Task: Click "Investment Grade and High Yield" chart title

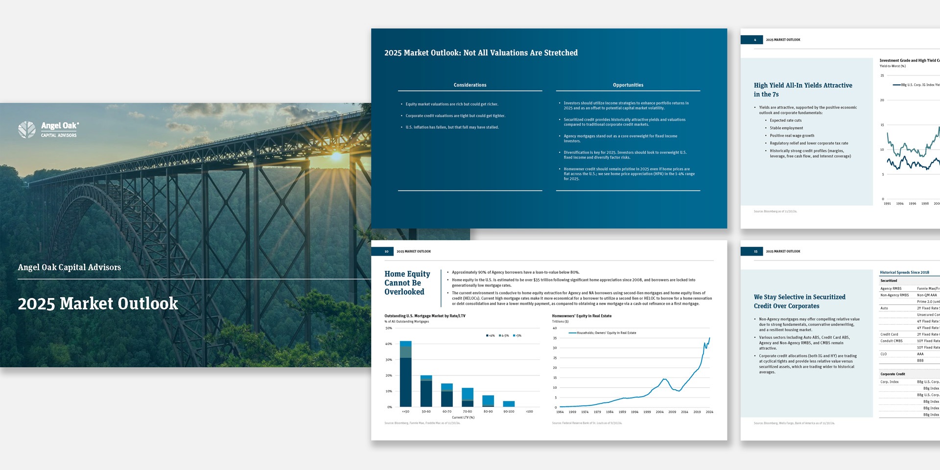Action: pyautogui.click(x=910, y=61)
